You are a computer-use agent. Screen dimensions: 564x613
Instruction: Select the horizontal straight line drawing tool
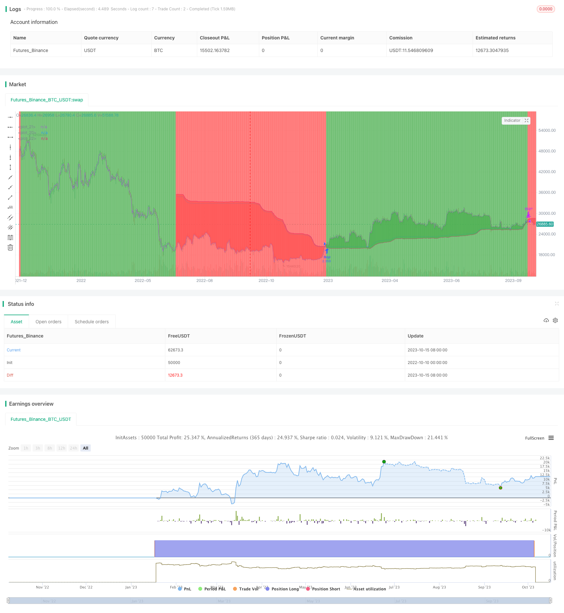pos(10,117)
